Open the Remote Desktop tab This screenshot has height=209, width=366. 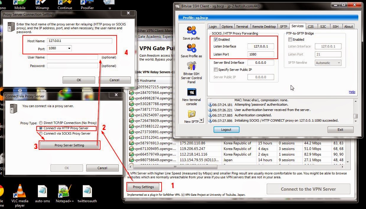tap(264, 27)
